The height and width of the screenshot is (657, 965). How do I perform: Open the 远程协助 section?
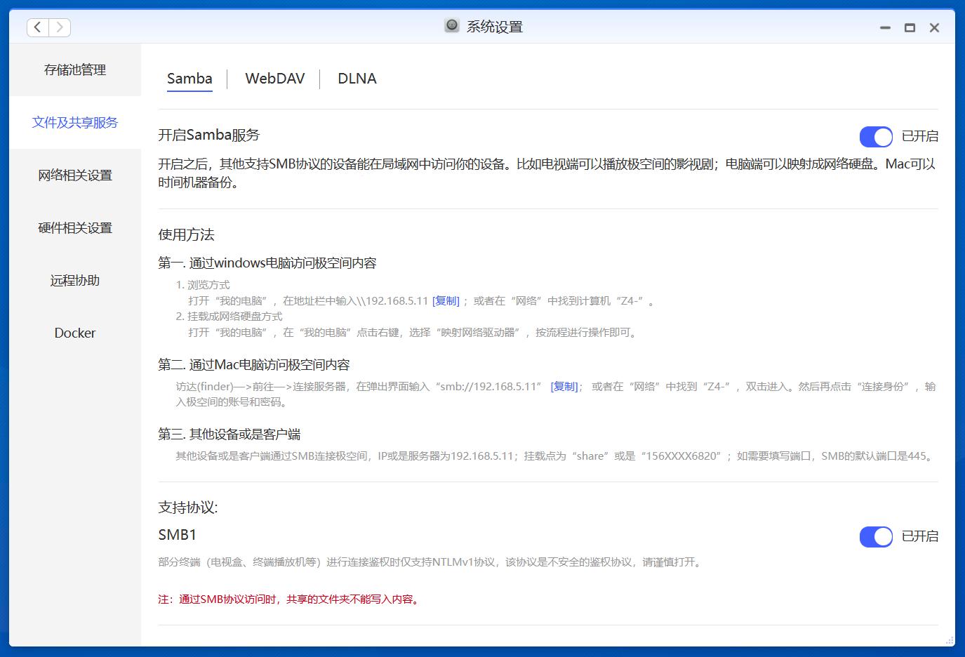74,280
